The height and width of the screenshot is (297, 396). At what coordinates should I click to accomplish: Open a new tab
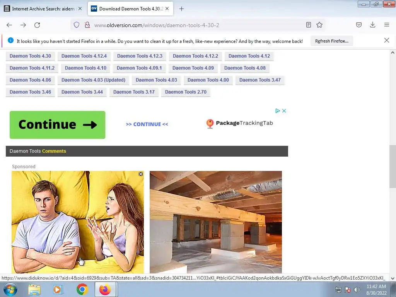pos(182,9)
